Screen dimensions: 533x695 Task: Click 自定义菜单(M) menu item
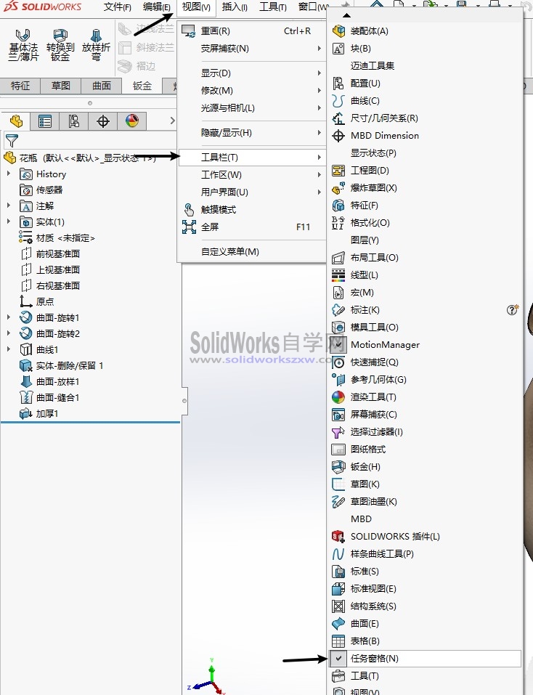point(252,252)
